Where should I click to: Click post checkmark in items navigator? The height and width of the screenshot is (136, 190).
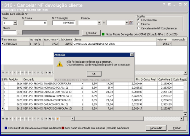click(x=38, y=119)
